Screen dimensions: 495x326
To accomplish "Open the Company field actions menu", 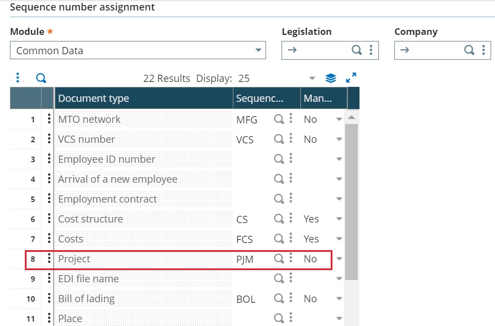I will (483, 50).
